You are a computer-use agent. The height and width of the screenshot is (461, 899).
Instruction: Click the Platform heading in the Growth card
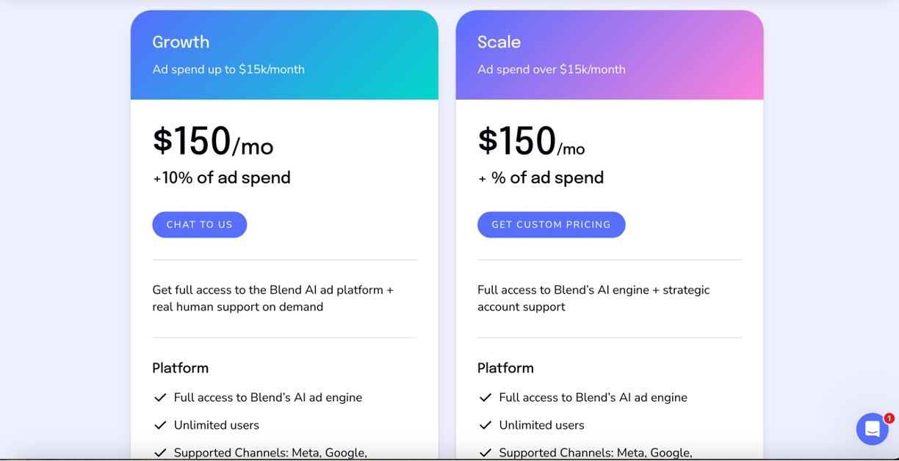point(181,368)
